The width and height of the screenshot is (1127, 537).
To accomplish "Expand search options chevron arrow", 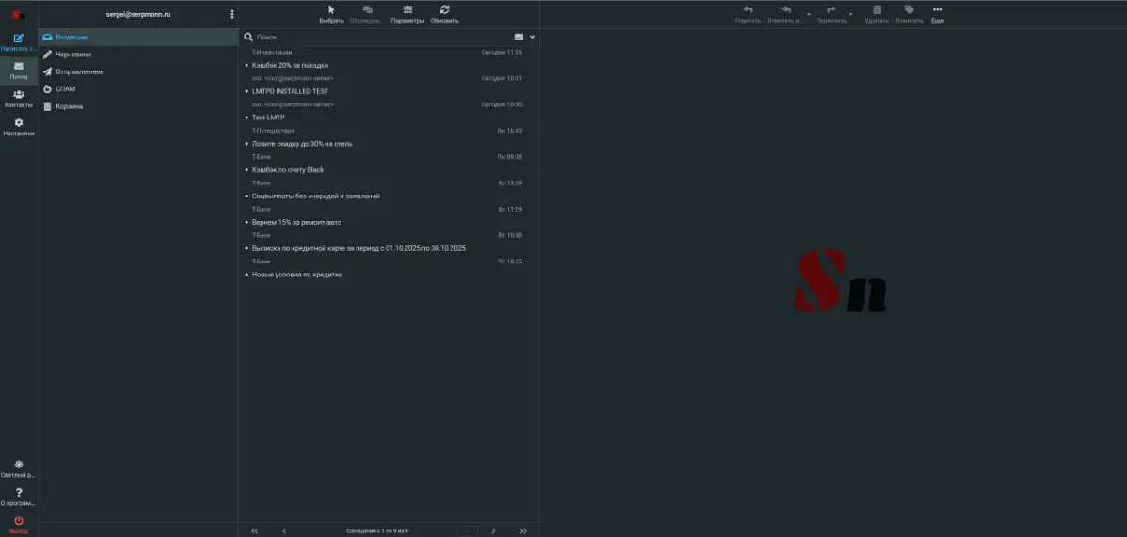I will (x=532, y=37).
